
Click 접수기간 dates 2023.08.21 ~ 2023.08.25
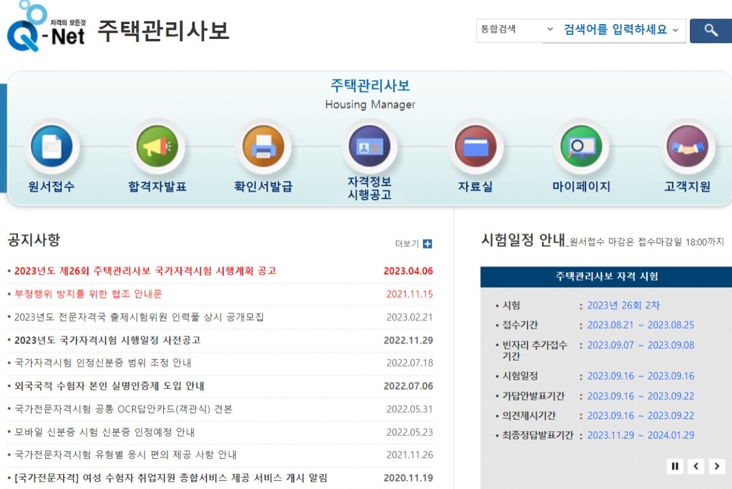click(x=640, y=325)
